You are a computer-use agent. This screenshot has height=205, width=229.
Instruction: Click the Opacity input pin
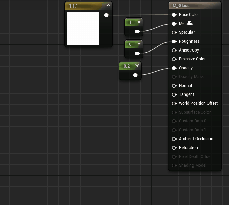click(x=174, y=68)
